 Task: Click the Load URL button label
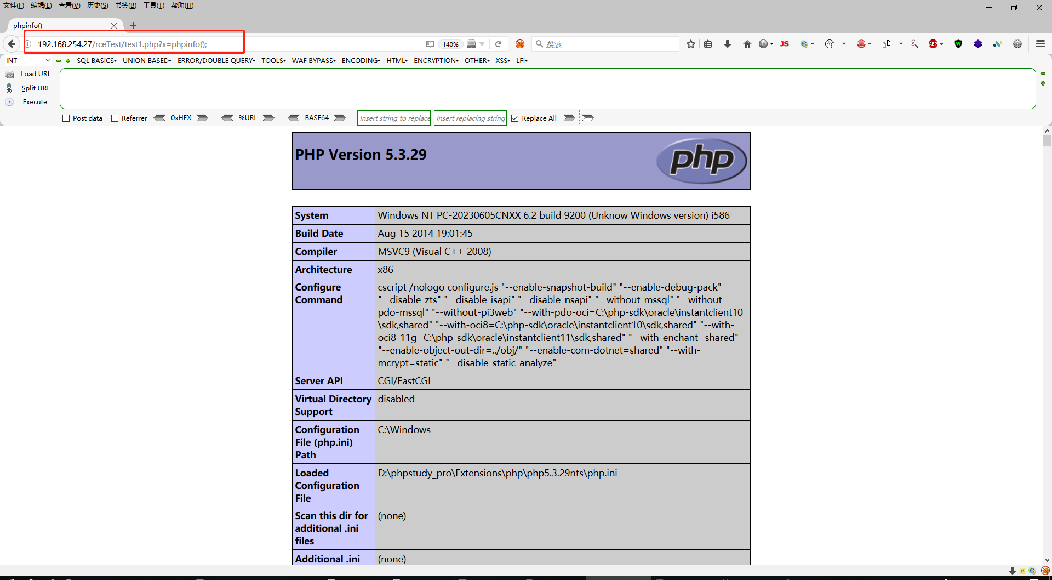click(x=36, y=74)
